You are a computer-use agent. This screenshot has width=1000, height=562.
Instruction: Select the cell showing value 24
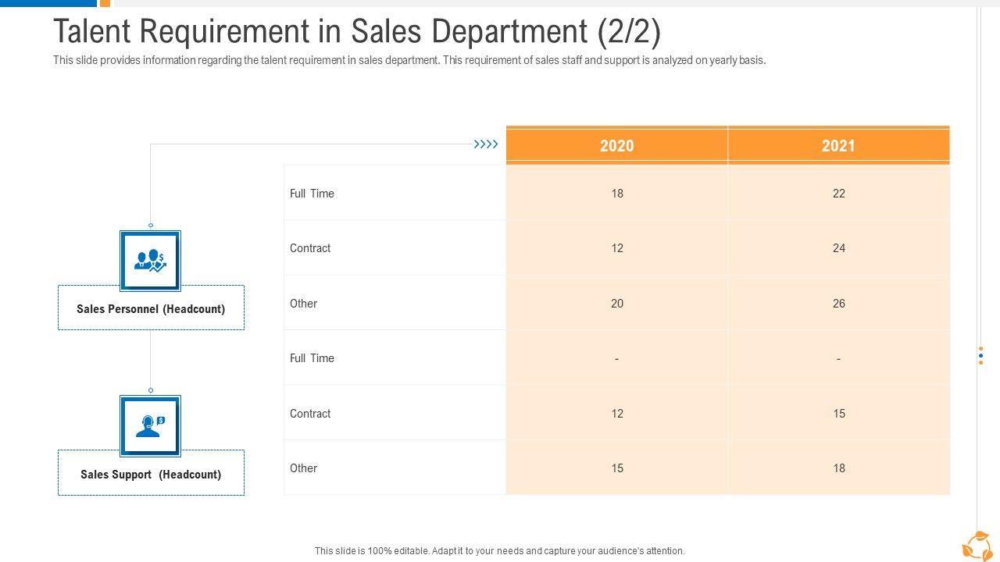(x=838, y=248)
